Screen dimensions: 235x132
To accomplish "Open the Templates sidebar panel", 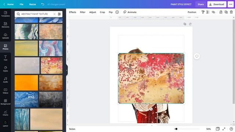I will (x=6, y=14).
